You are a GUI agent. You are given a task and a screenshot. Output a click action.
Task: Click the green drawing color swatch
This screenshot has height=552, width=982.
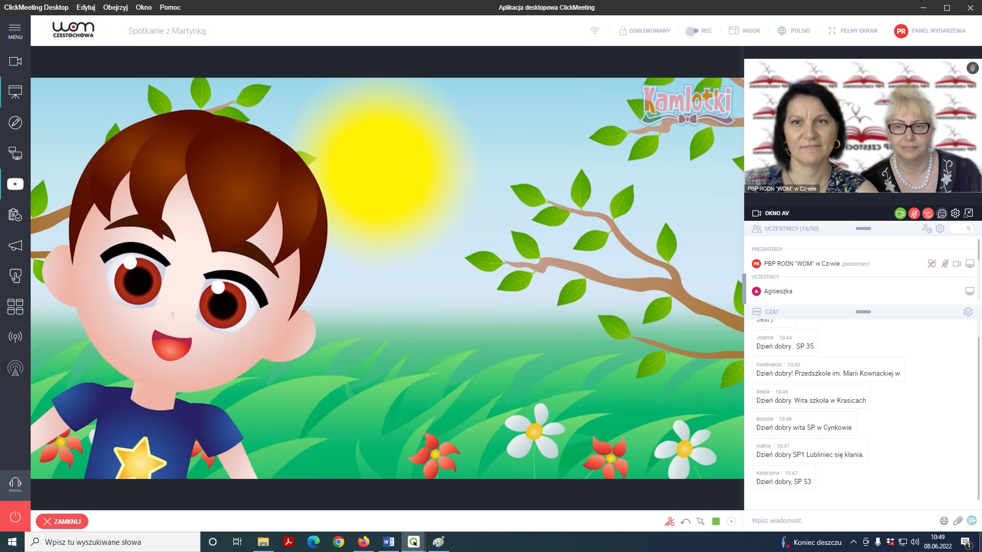click(716, 521)
